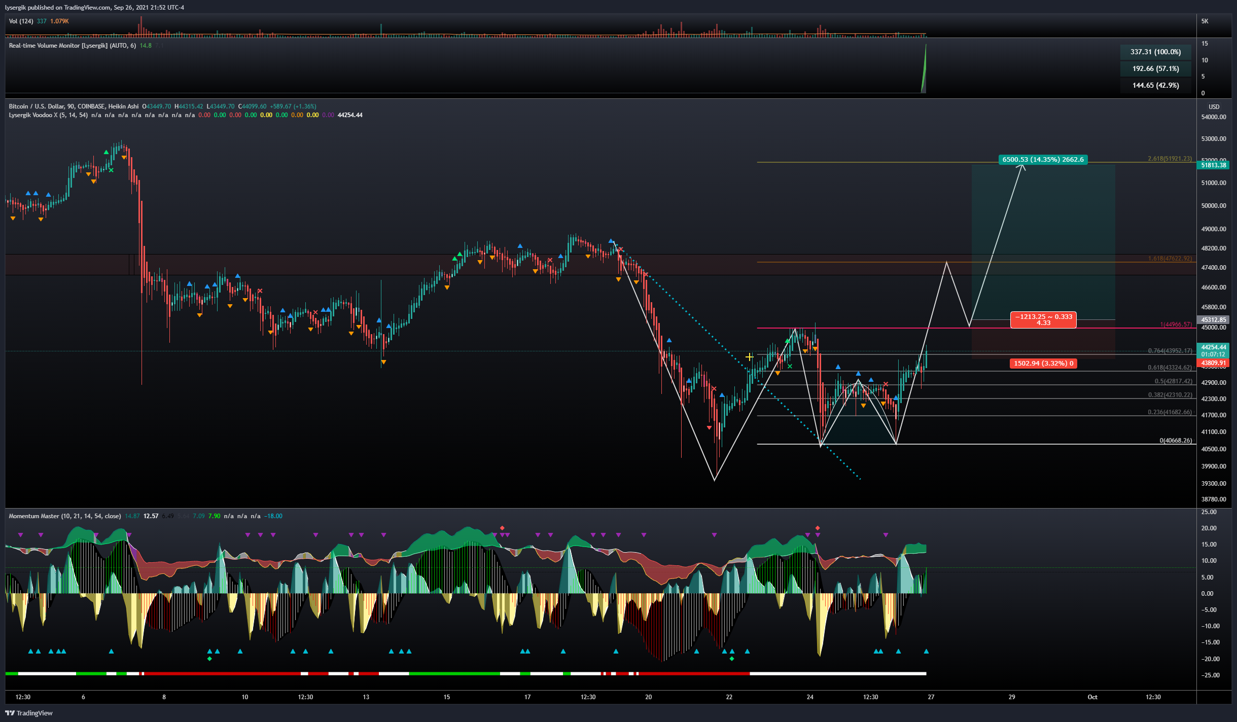Click the 54000.00 value on the price axis

(1213, 117)
